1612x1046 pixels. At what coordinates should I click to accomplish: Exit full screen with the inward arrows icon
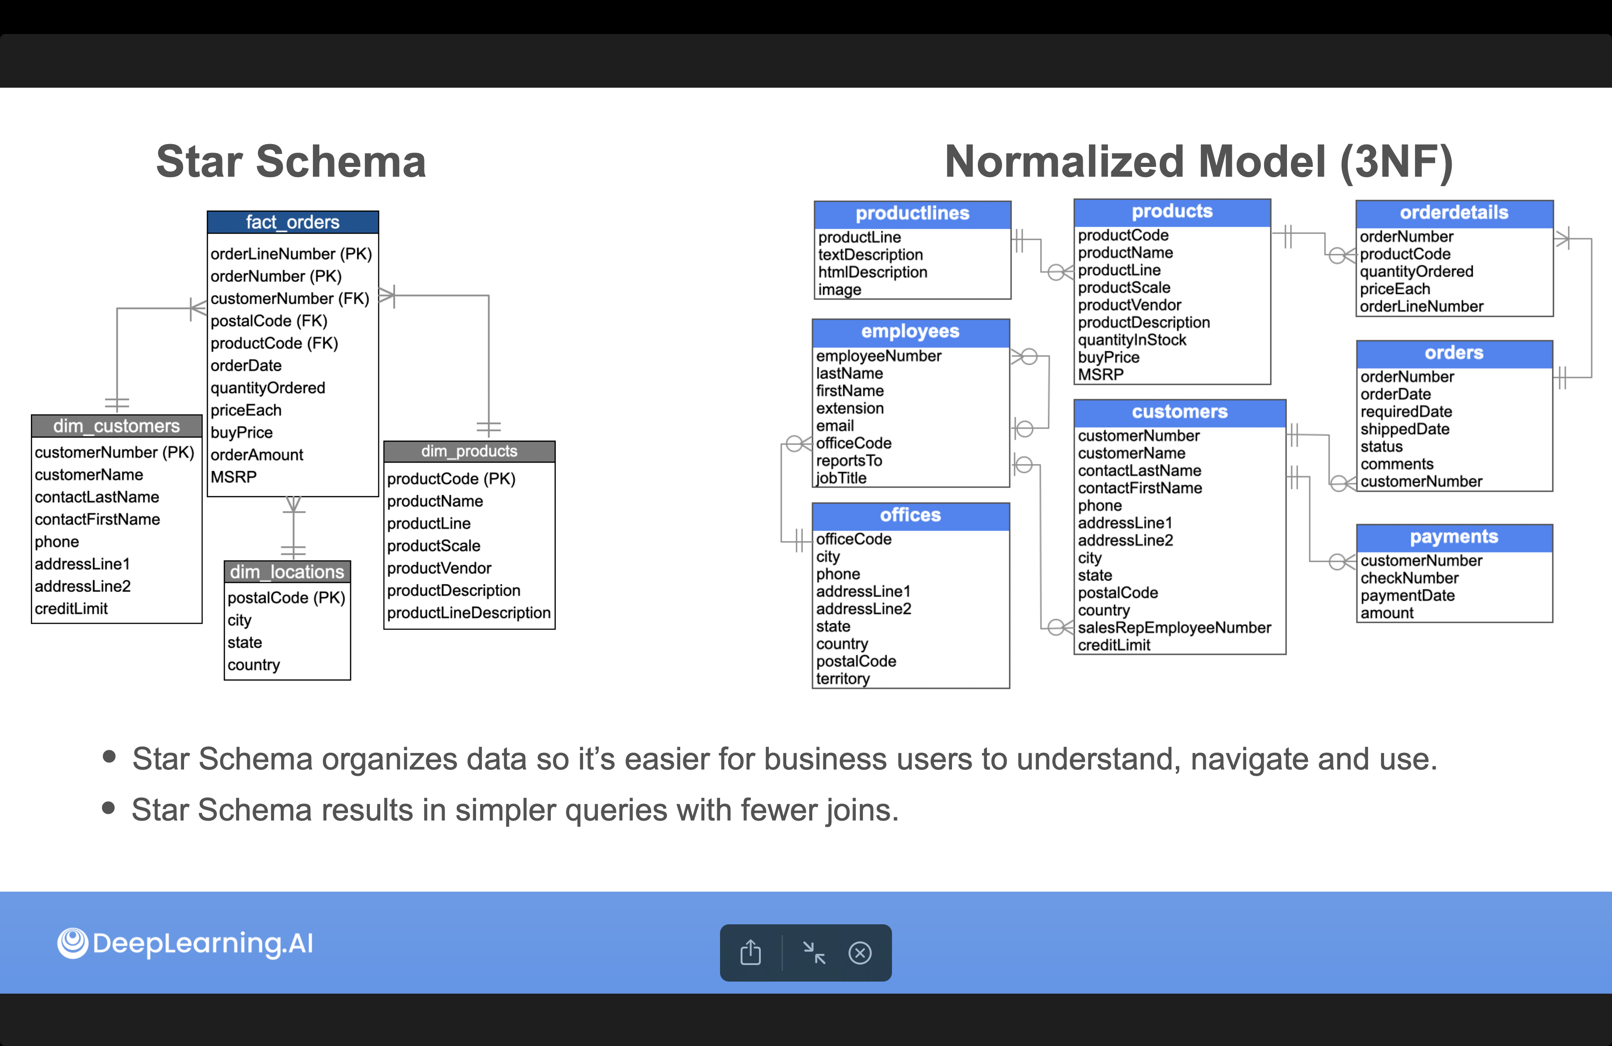point(814,952)
